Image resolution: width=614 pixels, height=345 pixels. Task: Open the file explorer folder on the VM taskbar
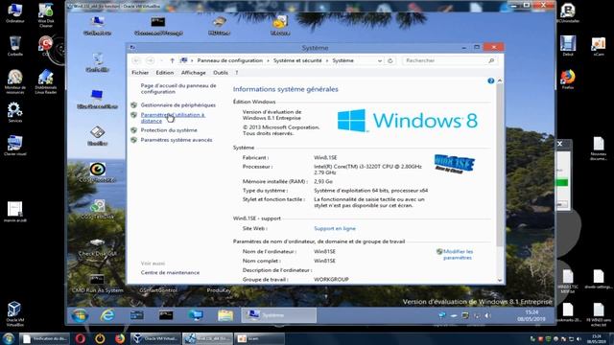click(225, 315)
